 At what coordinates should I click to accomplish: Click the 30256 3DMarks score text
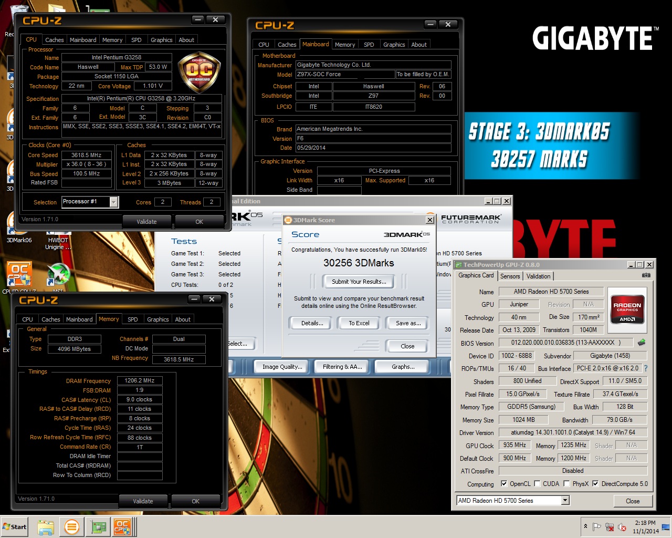pyautogui.click(x=359, y=263)
